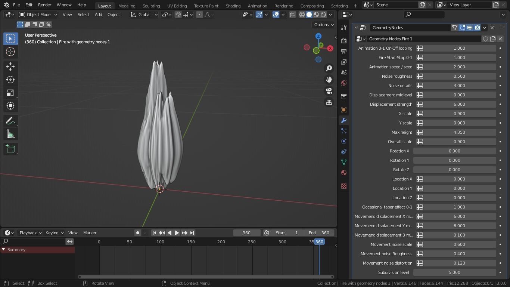The image size is (510, 287).
Task: Open the Render menu
Action: [44, 5]
